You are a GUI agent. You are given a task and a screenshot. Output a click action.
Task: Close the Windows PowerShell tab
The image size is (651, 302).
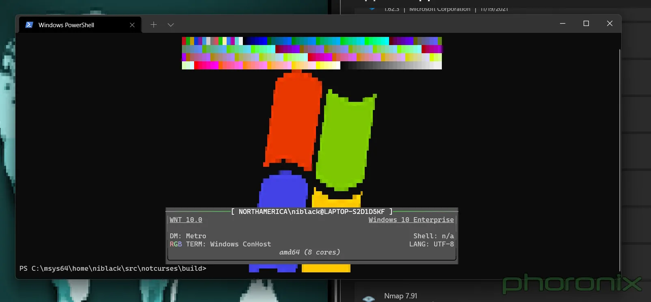click(x=132, y=25)
